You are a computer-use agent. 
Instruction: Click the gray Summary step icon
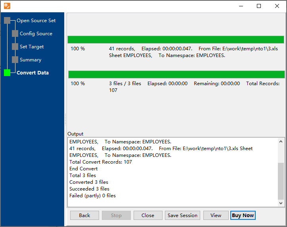point(15,60)
